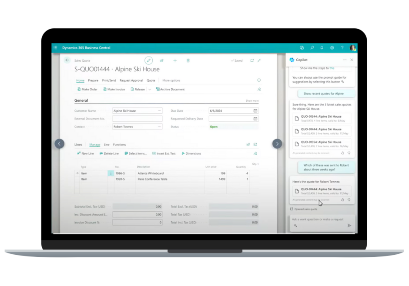409x286 pixels.
Task: Open Customer Name lookup ellipsis
Action: pos(160,111)
